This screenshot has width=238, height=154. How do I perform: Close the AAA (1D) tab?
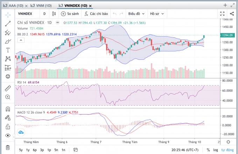point(26,6)
